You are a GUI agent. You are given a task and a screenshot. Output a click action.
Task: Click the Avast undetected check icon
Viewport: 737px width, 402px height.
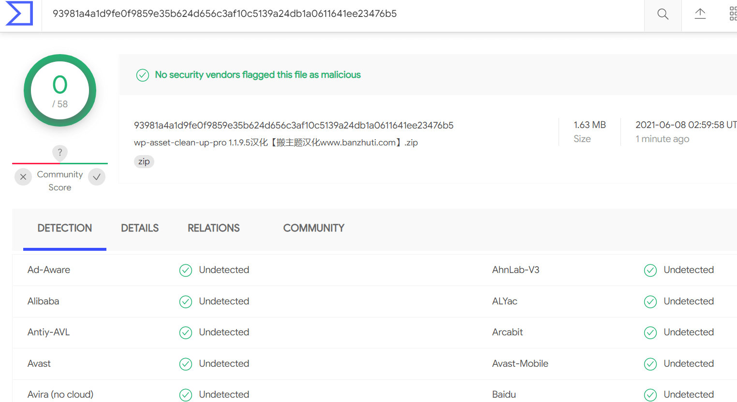click(186, 364)
